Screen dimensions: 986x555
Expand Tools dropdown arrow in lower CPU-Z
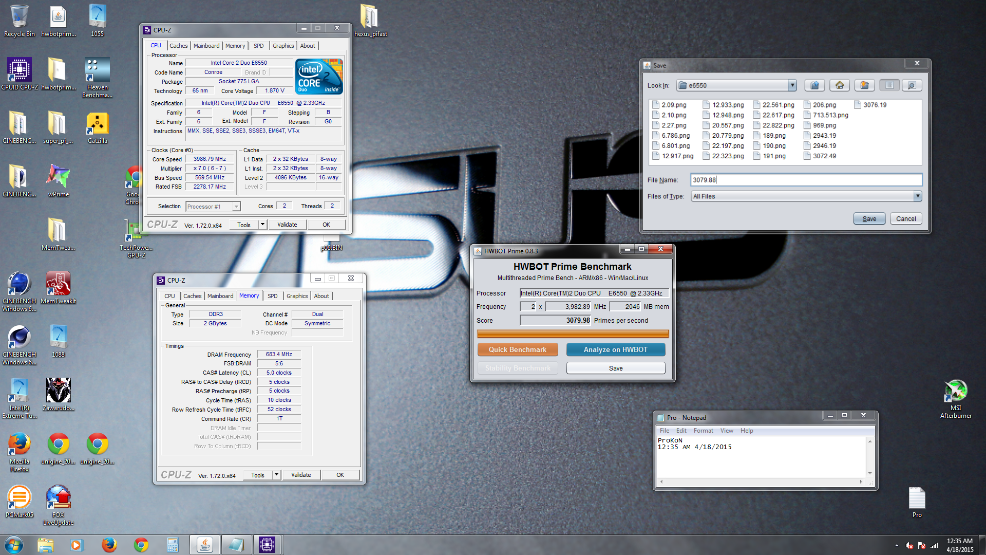coord(276,475)
